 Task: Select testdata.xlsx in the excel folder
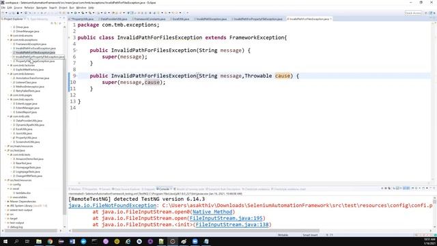tap(23, 193)
